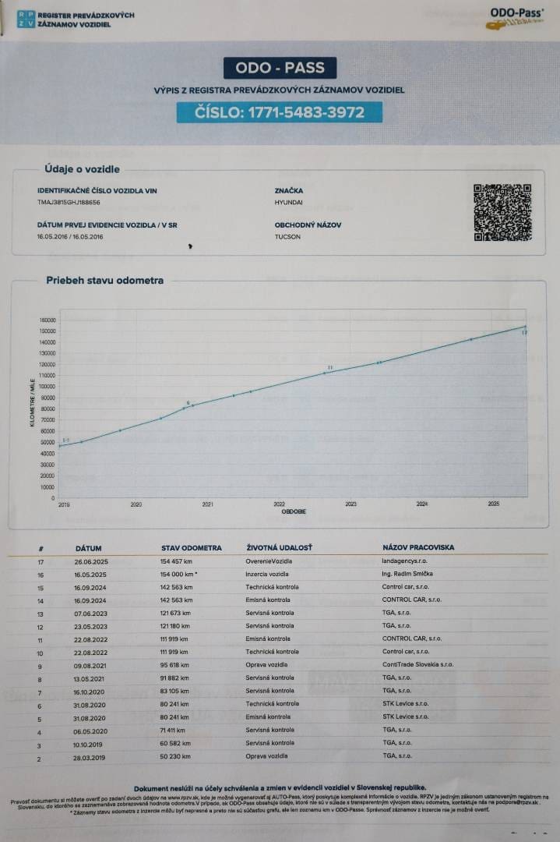Click the brand value HYUNDAI

click(289, 203)
